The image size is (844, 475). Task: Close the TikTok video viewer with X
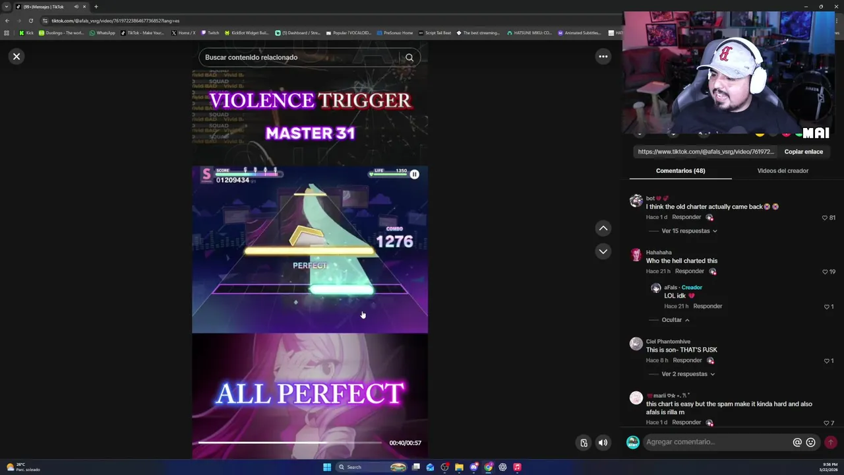point(16,57)
